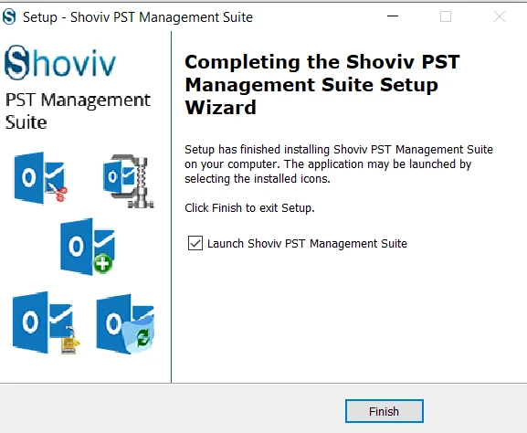Uncheck the Launch Shoviv PST Management Suite checkbox
The image size is (527, 433).
[195, 243]
